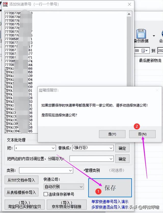
Task: Click 确定 next to the separator dropdown
Action: point(122,159)
